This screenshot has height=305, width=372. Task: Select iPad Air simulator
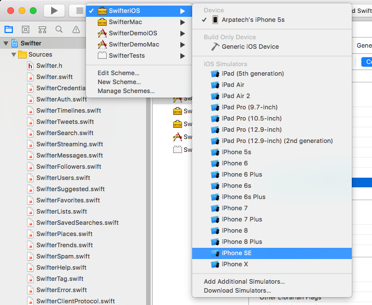tap(272, 85)
